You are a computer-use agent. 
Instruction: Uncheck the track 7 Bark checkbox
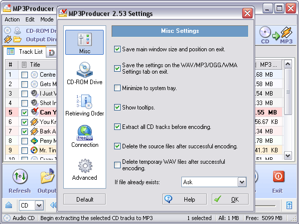tap(24, 131)
